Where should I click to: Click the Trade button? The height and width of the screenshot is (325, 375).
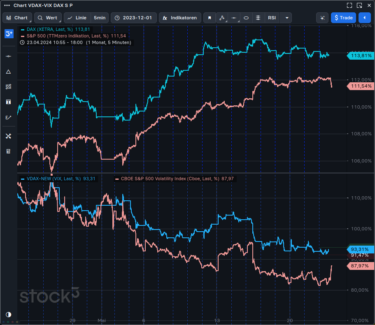coord(343,18)
